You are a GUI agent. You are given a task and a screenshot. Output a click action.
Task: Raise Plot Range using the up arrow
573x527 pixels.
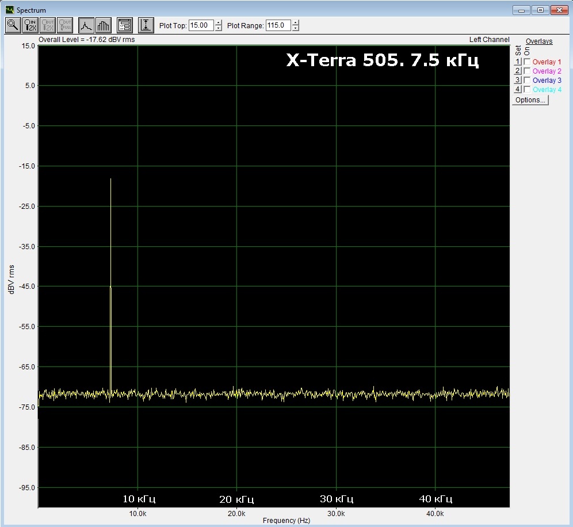tap(295, 22)
